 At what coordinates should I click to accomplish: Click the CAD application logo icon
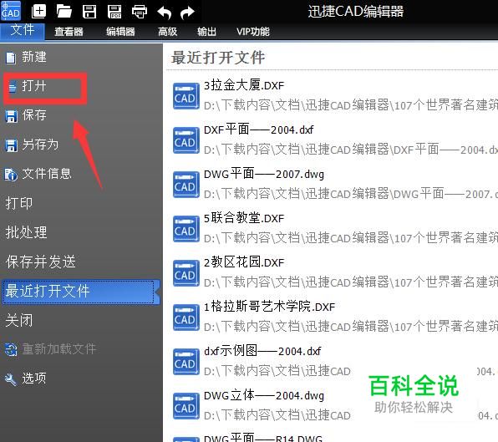pyautogui.click(x=11, y=11)
